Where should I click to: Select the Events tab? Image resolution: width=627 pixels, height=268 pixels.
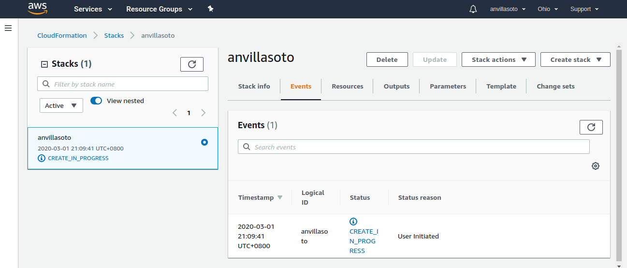[x=301, y=86]
